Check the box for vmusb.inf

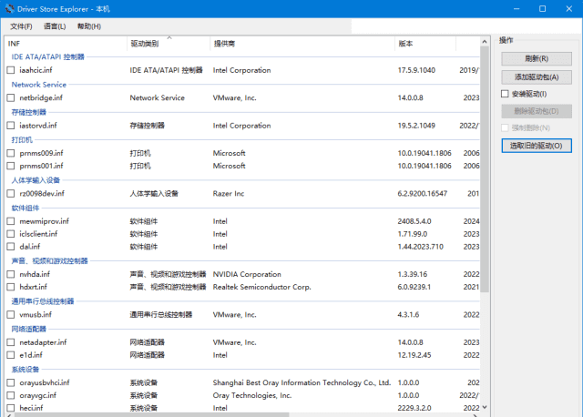pyautogui.click(x=11, y=315)
